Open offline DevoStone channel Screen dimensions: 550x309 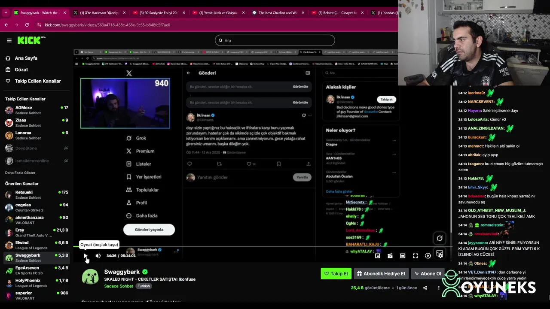(x=37, y=148)
